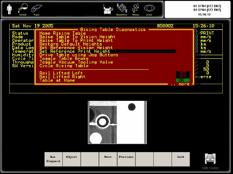Click the operator person icon
The height and width of the screenshot is (174, 233).
click(9, 9)
